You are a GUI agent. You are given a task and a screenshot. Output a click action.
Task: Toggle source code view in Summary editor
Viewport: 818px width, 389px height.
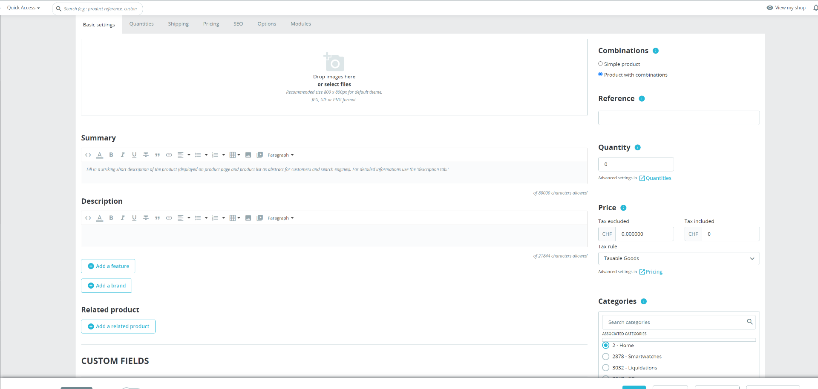88,155
